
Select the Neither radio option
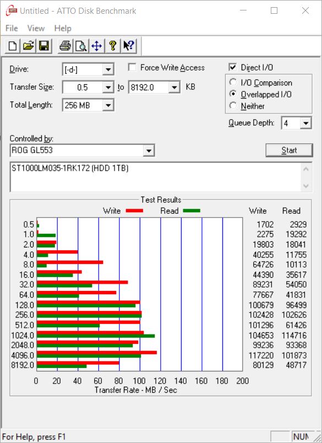[233, 106]
